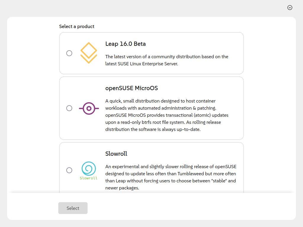The image size is (303, 227).
Task: Click the Slowroll product card
Action: click(x=151, y=168)
